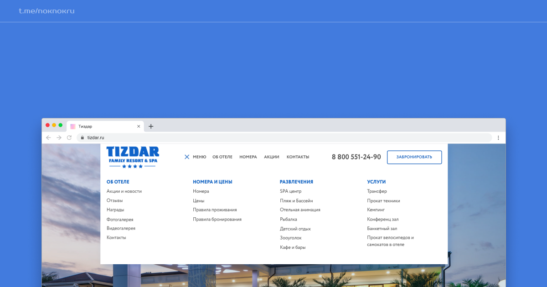Viewport: 547px width, 287px height.
Task: Click the РАЗВЛЕЧЕНИЯ heading
Action: [296, 182]
